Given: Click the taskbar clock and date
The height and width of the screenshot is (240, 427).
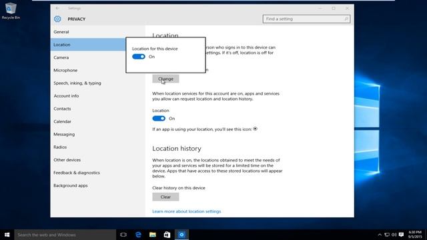Looking at the screenshot, I should (x=415, y=235).
